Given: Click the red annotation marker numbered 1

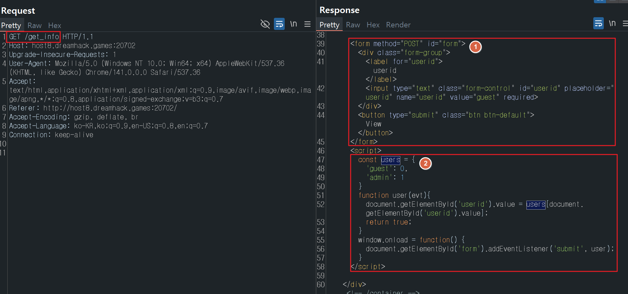Looking at the screenshot, I should (x=475, y=47).
